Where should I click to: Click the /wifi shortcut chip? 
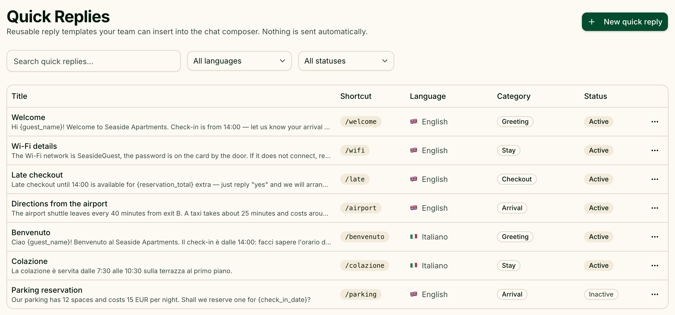355,150
